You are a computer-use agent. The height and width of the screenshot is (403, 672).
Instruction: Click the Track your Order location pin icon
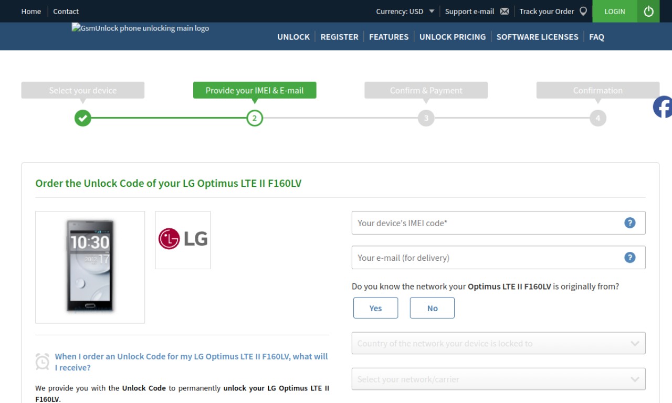click(583, 11)
